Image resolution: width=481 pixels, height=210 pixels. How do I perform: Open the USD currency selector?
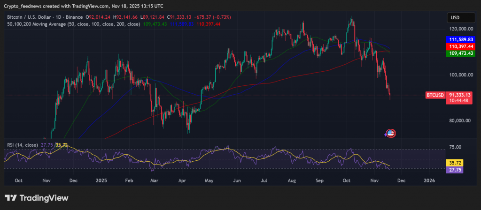pos(455,17)
